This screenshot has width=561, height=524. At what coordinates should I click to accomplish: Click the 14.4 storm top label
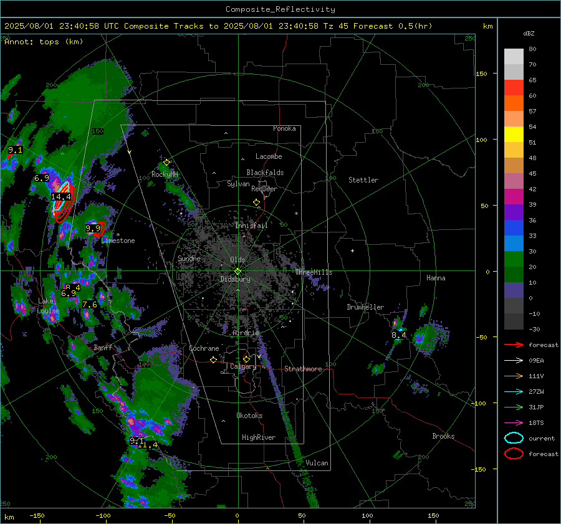(x=61, y=197)
